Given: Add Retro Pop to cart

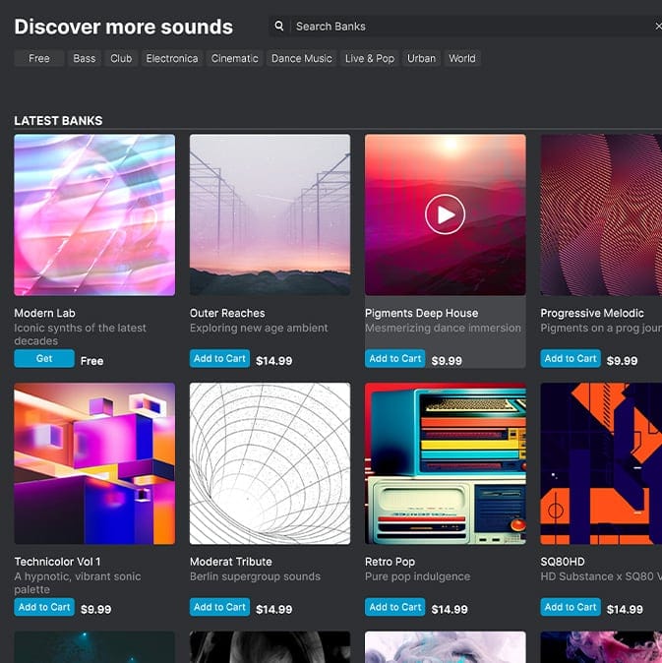Looking at the screenshot, I should click(395, 608).
